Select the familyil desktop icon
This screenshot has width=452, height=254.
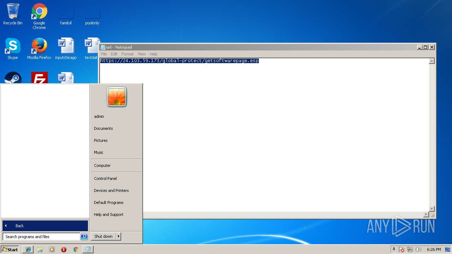coord(66,18)
